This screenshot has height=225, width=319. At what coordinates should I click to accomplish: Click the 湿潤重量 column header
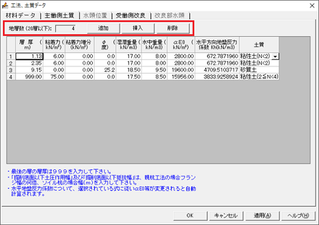coord(129,45)
